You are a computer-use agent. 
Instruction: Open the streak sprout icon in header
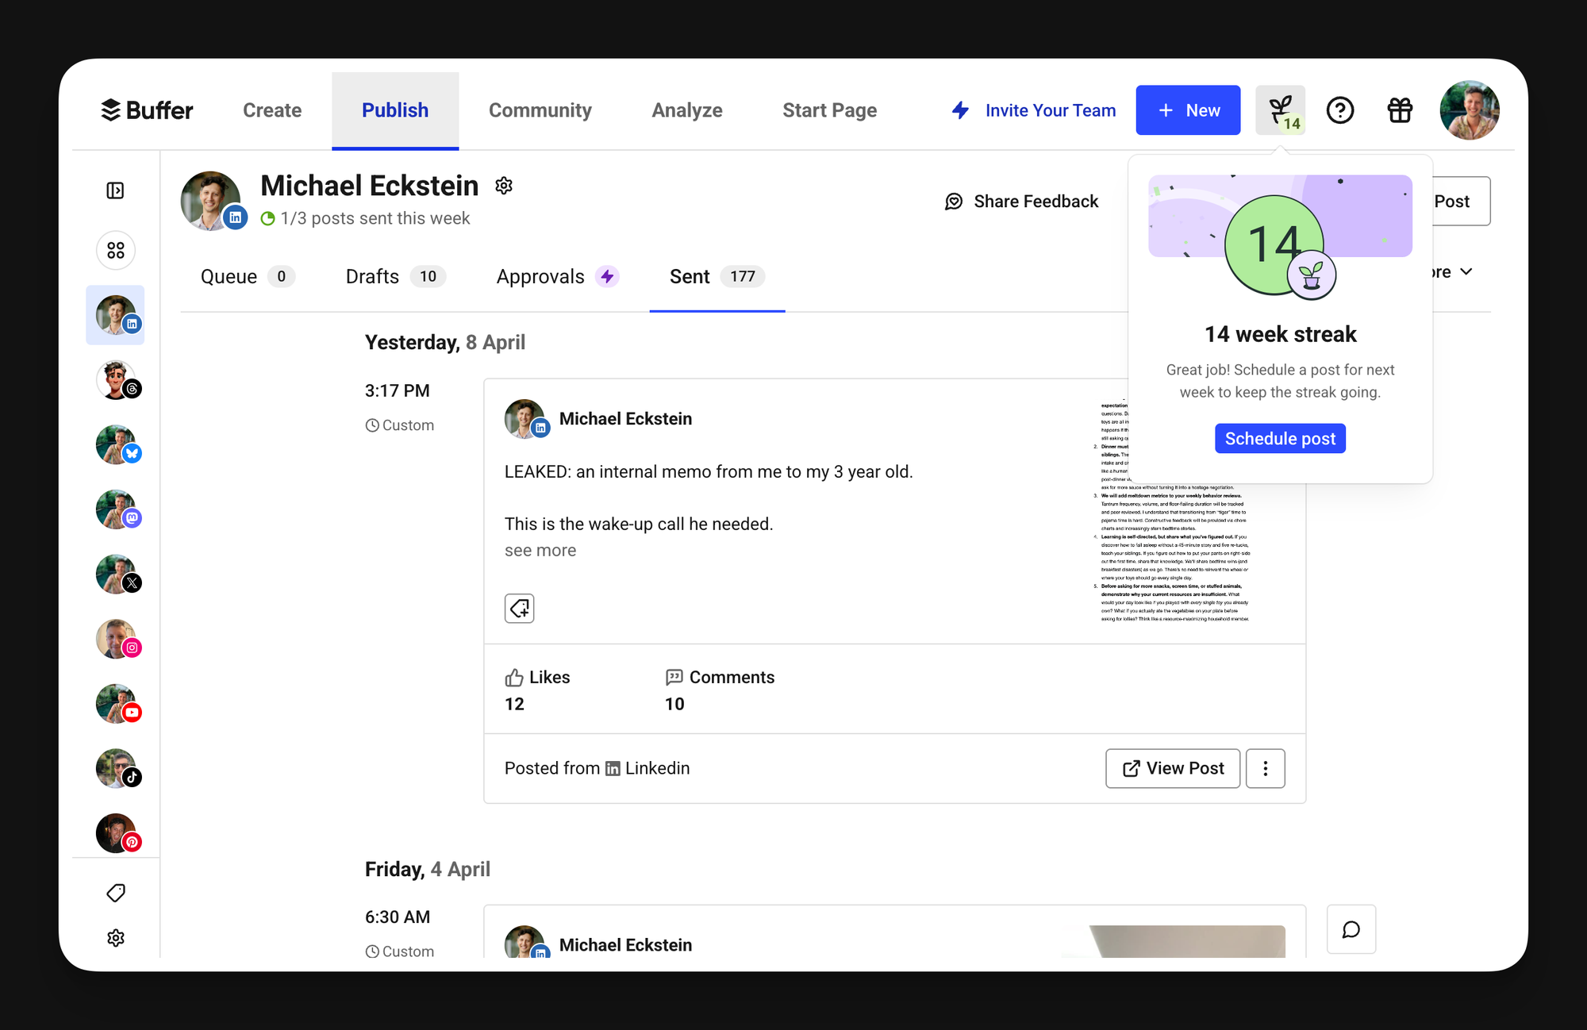(1280, 110)
